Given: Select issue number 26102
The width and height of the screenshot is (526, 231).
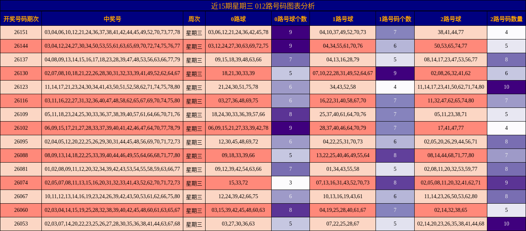Looking at the screenshot, I should pyautogui.click(x=21, y=128).
